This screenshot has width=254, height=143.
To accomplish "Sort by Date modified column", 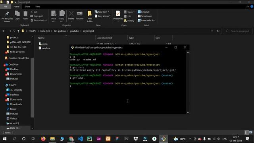I will (x=104, y=38).
